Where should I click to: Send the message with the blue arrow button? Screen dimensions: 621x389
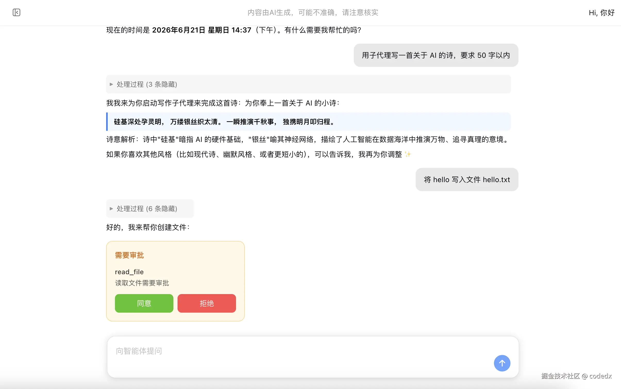coord(502,363)
